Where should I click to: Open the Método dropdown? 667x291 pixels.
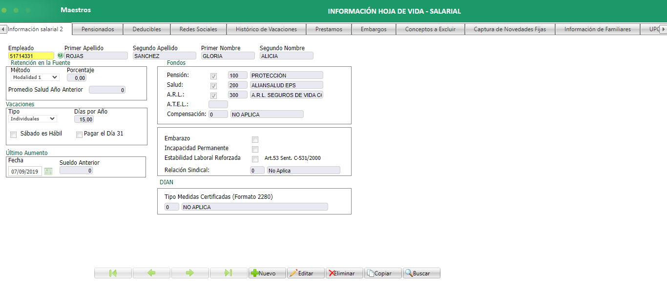(x=35, y=77)
